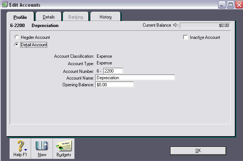Click the Current Balance arrow icon
The height and width of the screenshot is (161, 243).
[175, 25]
